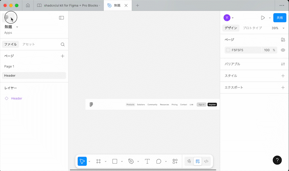289x171 pixels.
Task: Open the 39% zoom dropdown
Action: click(278, 28)
